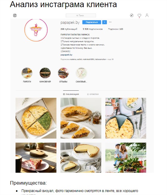Open the mother and child outdoor photo
This screenshot has width=167, height=195.
tap(126, 158)
